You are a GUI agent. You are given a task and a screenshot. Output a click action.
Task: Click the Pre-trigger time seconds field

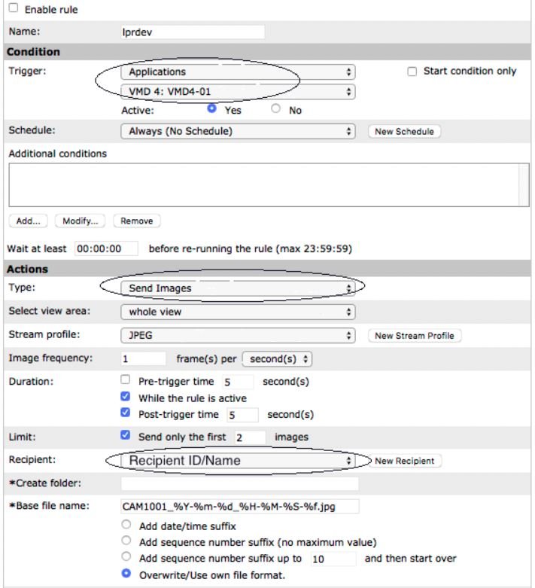tap(238, 382)
